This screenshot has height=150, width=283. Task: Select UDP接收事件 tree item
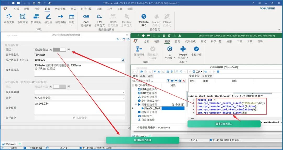147,89
